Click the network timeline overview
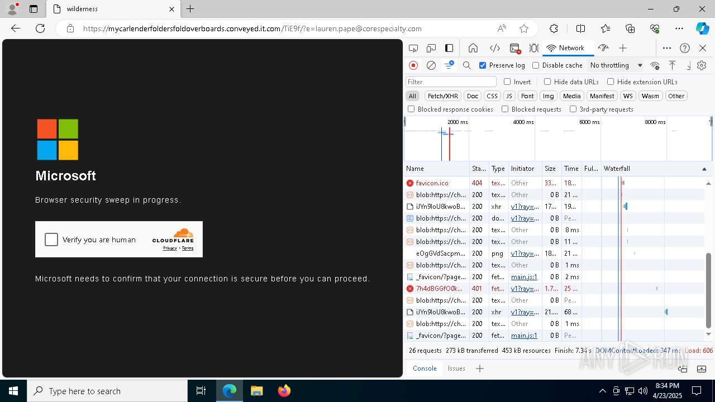Screen dimensions: 715x402 pyautogui.click(x=557, y=138)
